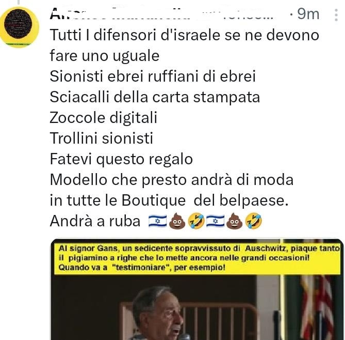
Task: Click the first rolling-laughing emoji
Action: tap(196, 221)
